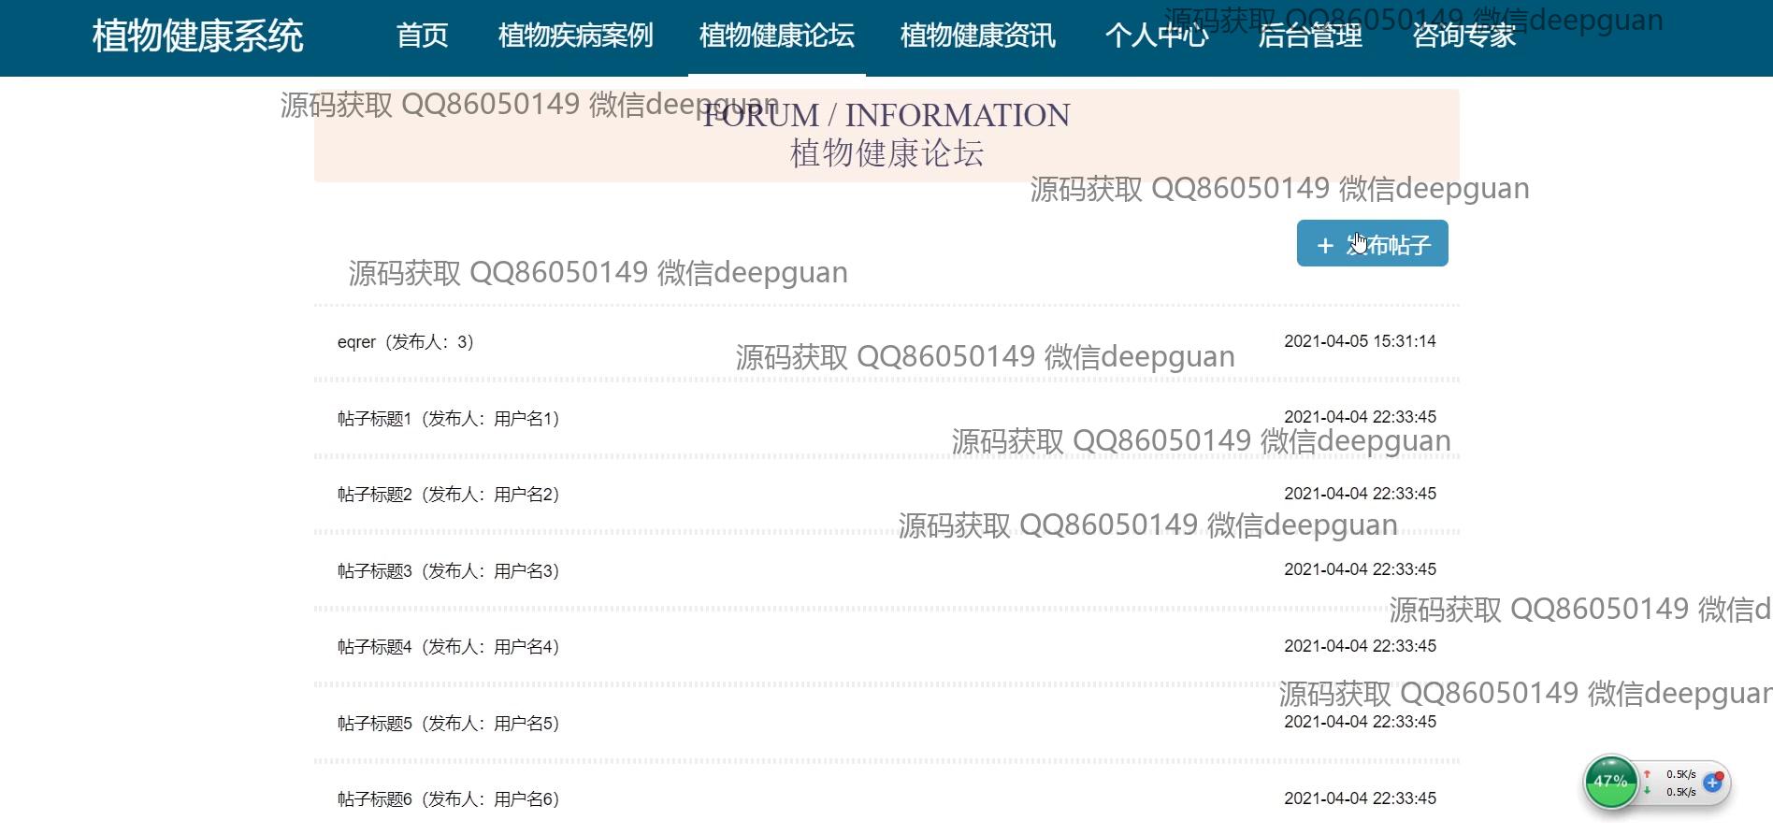Open the 植物健康资讯 nav item
1773x834 pixels.
(977, 36)
